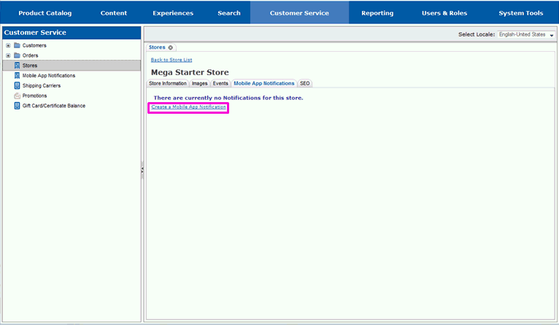Click the Mega Starter Store heading
The width and height of the screenshot is (559, 326).
190,72
